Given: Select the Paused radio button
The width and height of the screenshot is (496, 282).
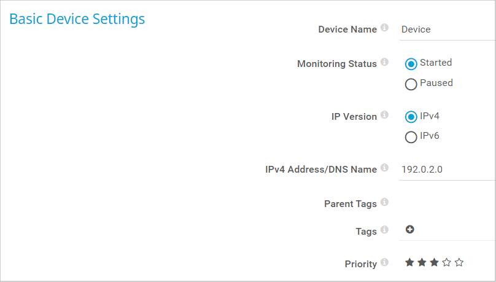Looking at the screenshot, I should pyautogui.click(x=411, y=85).
